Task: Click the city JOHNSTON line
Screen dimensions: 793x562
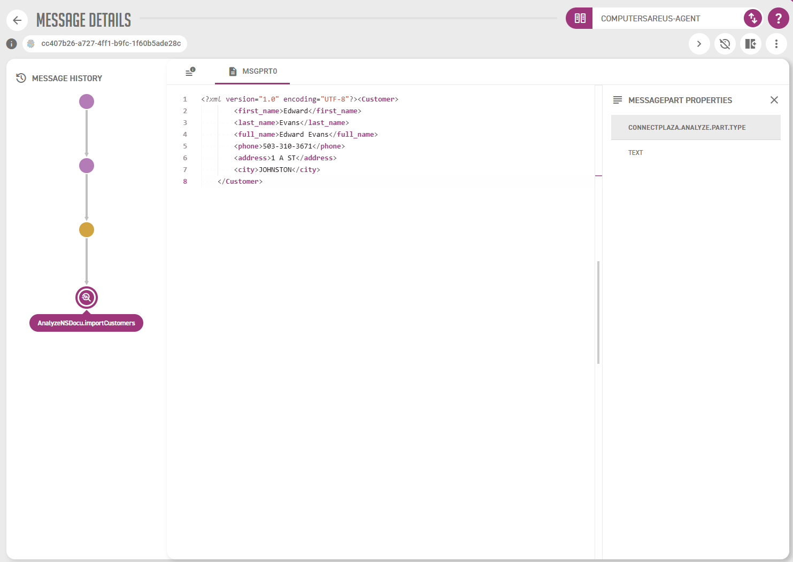Action: 277,169
